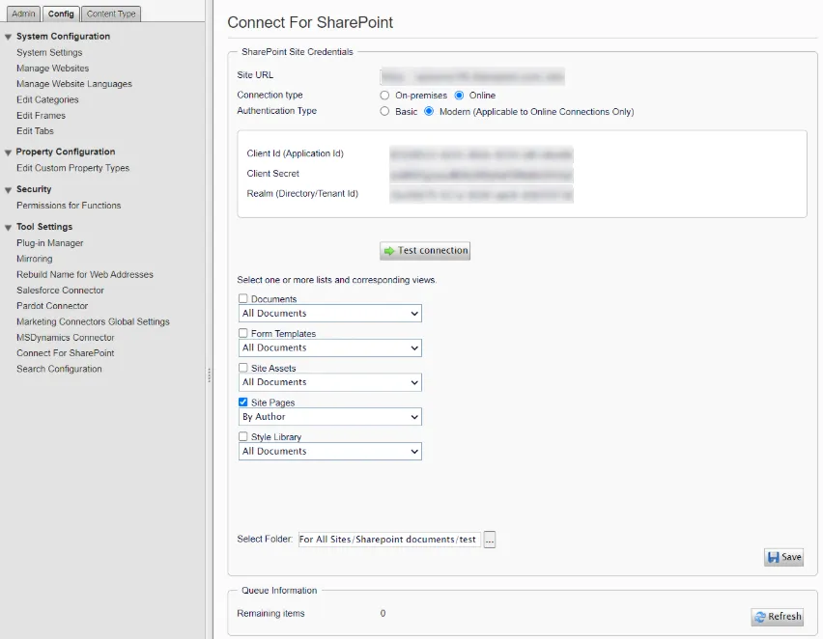Open Salesforce Connector
The image size is (823, 639).
(x=60, y=291)
